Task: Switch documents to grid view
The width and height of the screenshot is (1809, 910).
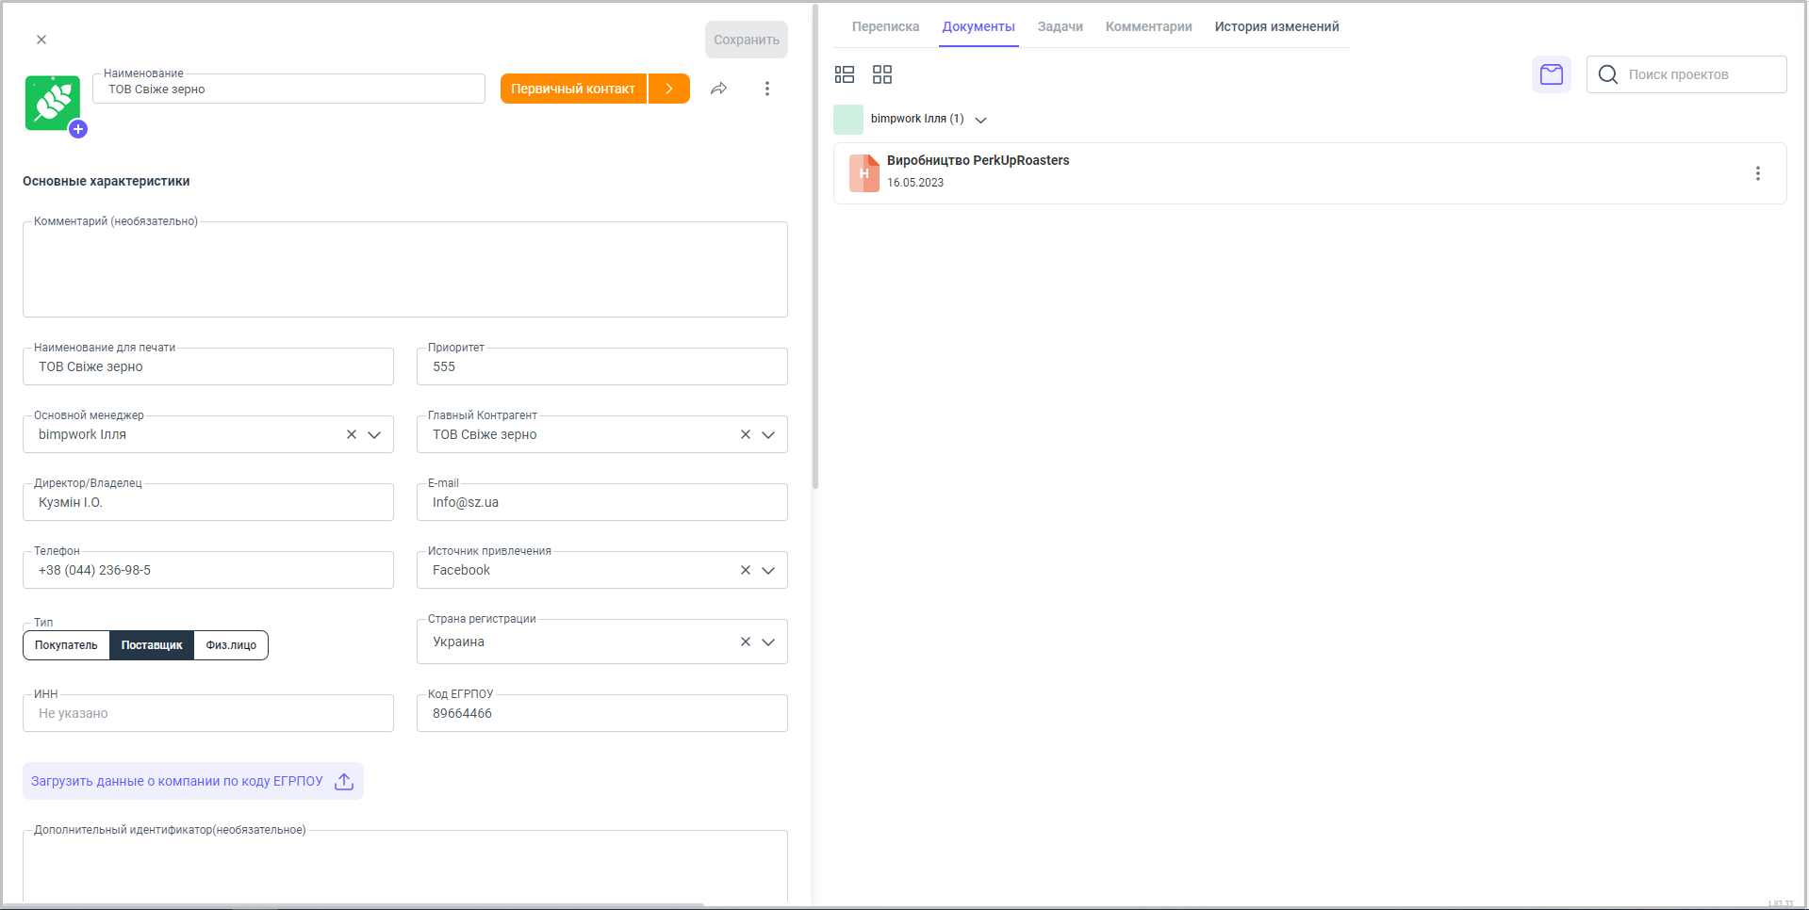Action: pyautogui.click(x=882, y=74)
